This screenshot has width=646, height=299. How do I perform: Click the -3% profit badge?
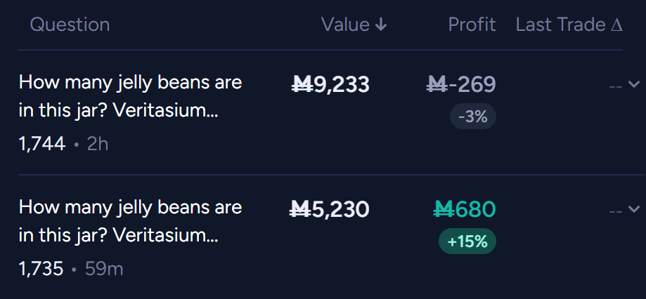click(x=473, y=117)
